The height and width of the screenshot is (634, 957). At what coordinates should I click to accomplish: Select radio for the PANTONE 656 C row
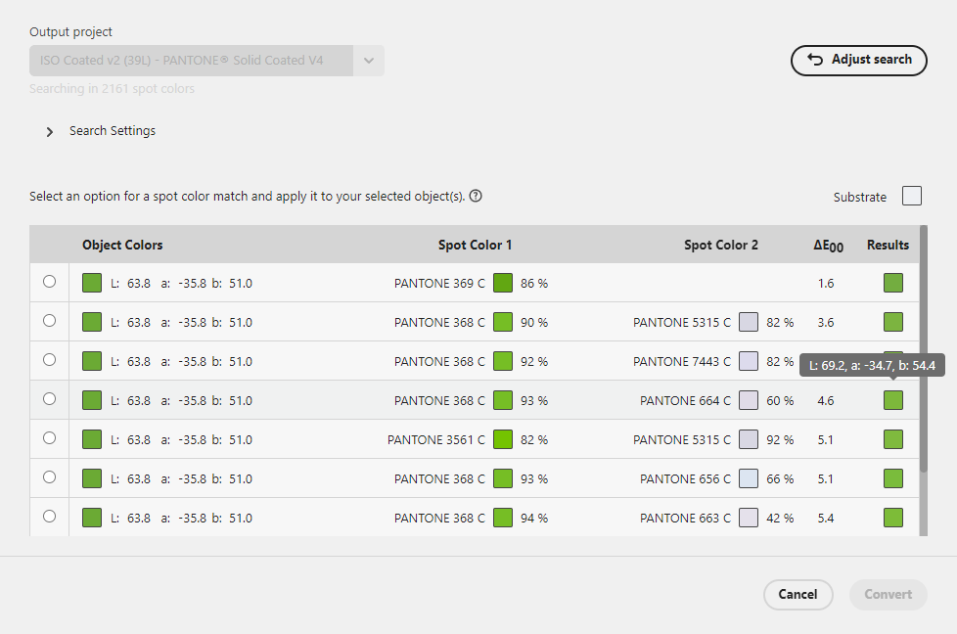50,476
